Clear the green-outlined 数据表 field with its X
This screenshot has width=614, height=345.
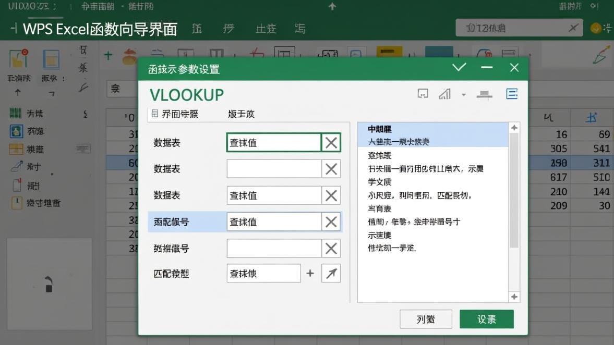coord(331,143)
